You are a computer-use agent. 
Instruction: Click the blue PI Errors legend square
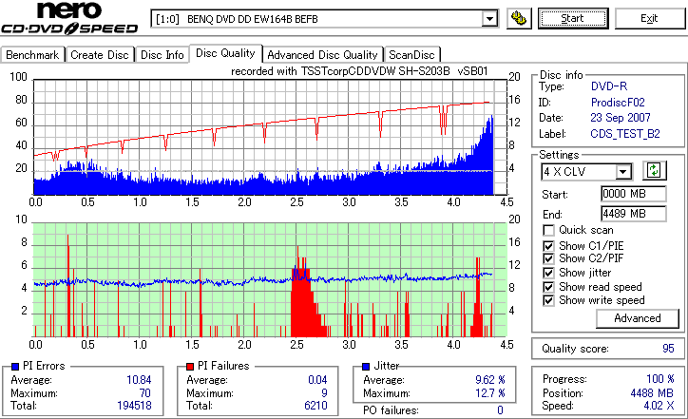[x=15, y=367]
